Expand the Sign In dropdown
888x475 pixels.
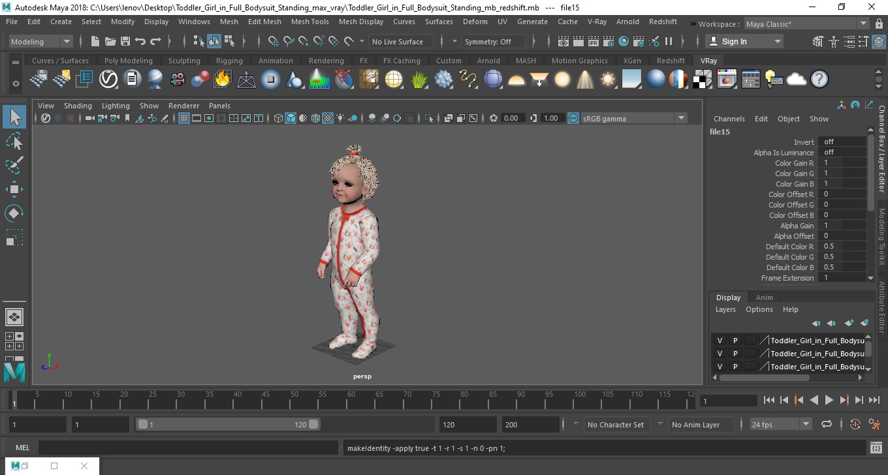click(744, 41)
